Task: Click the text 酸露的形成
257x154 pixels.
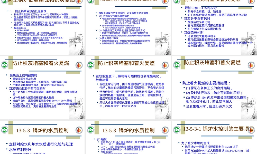Action: [x=20, y=28]
